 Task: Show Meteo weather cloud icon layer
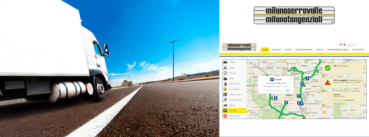225,78
